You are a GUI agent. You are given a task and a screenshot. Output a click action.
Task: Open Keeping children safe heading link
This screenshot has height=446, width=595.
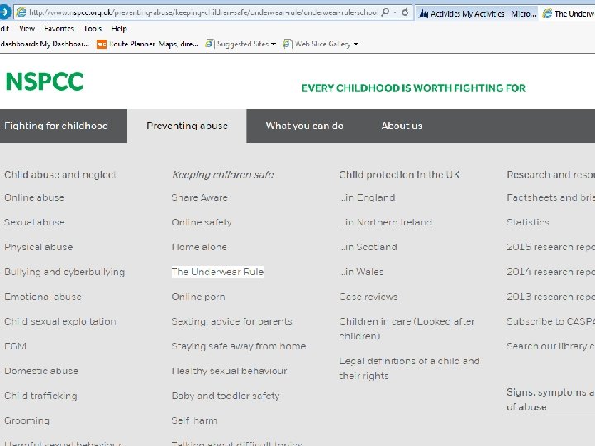[223, 174]
